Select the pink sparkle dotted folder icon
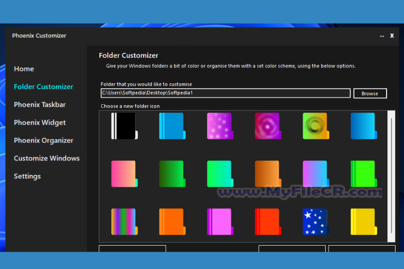The width and height of the screenshot is (404, 269). [x=221, y=126]
